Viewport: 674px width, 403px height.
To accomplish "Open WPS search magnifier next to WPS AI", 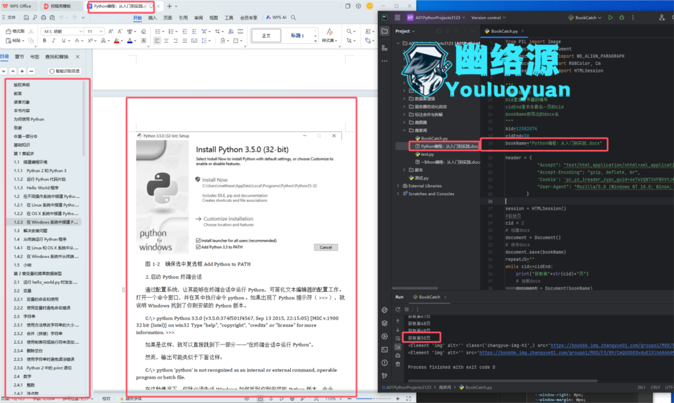I will [x=294, y=18].
